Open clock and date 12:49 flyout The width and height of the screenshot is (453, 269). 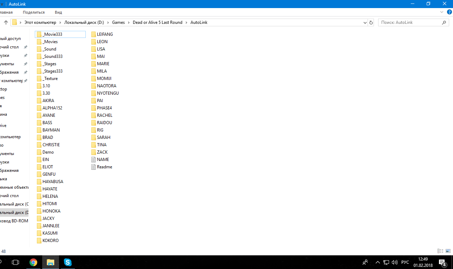[423, 262]
